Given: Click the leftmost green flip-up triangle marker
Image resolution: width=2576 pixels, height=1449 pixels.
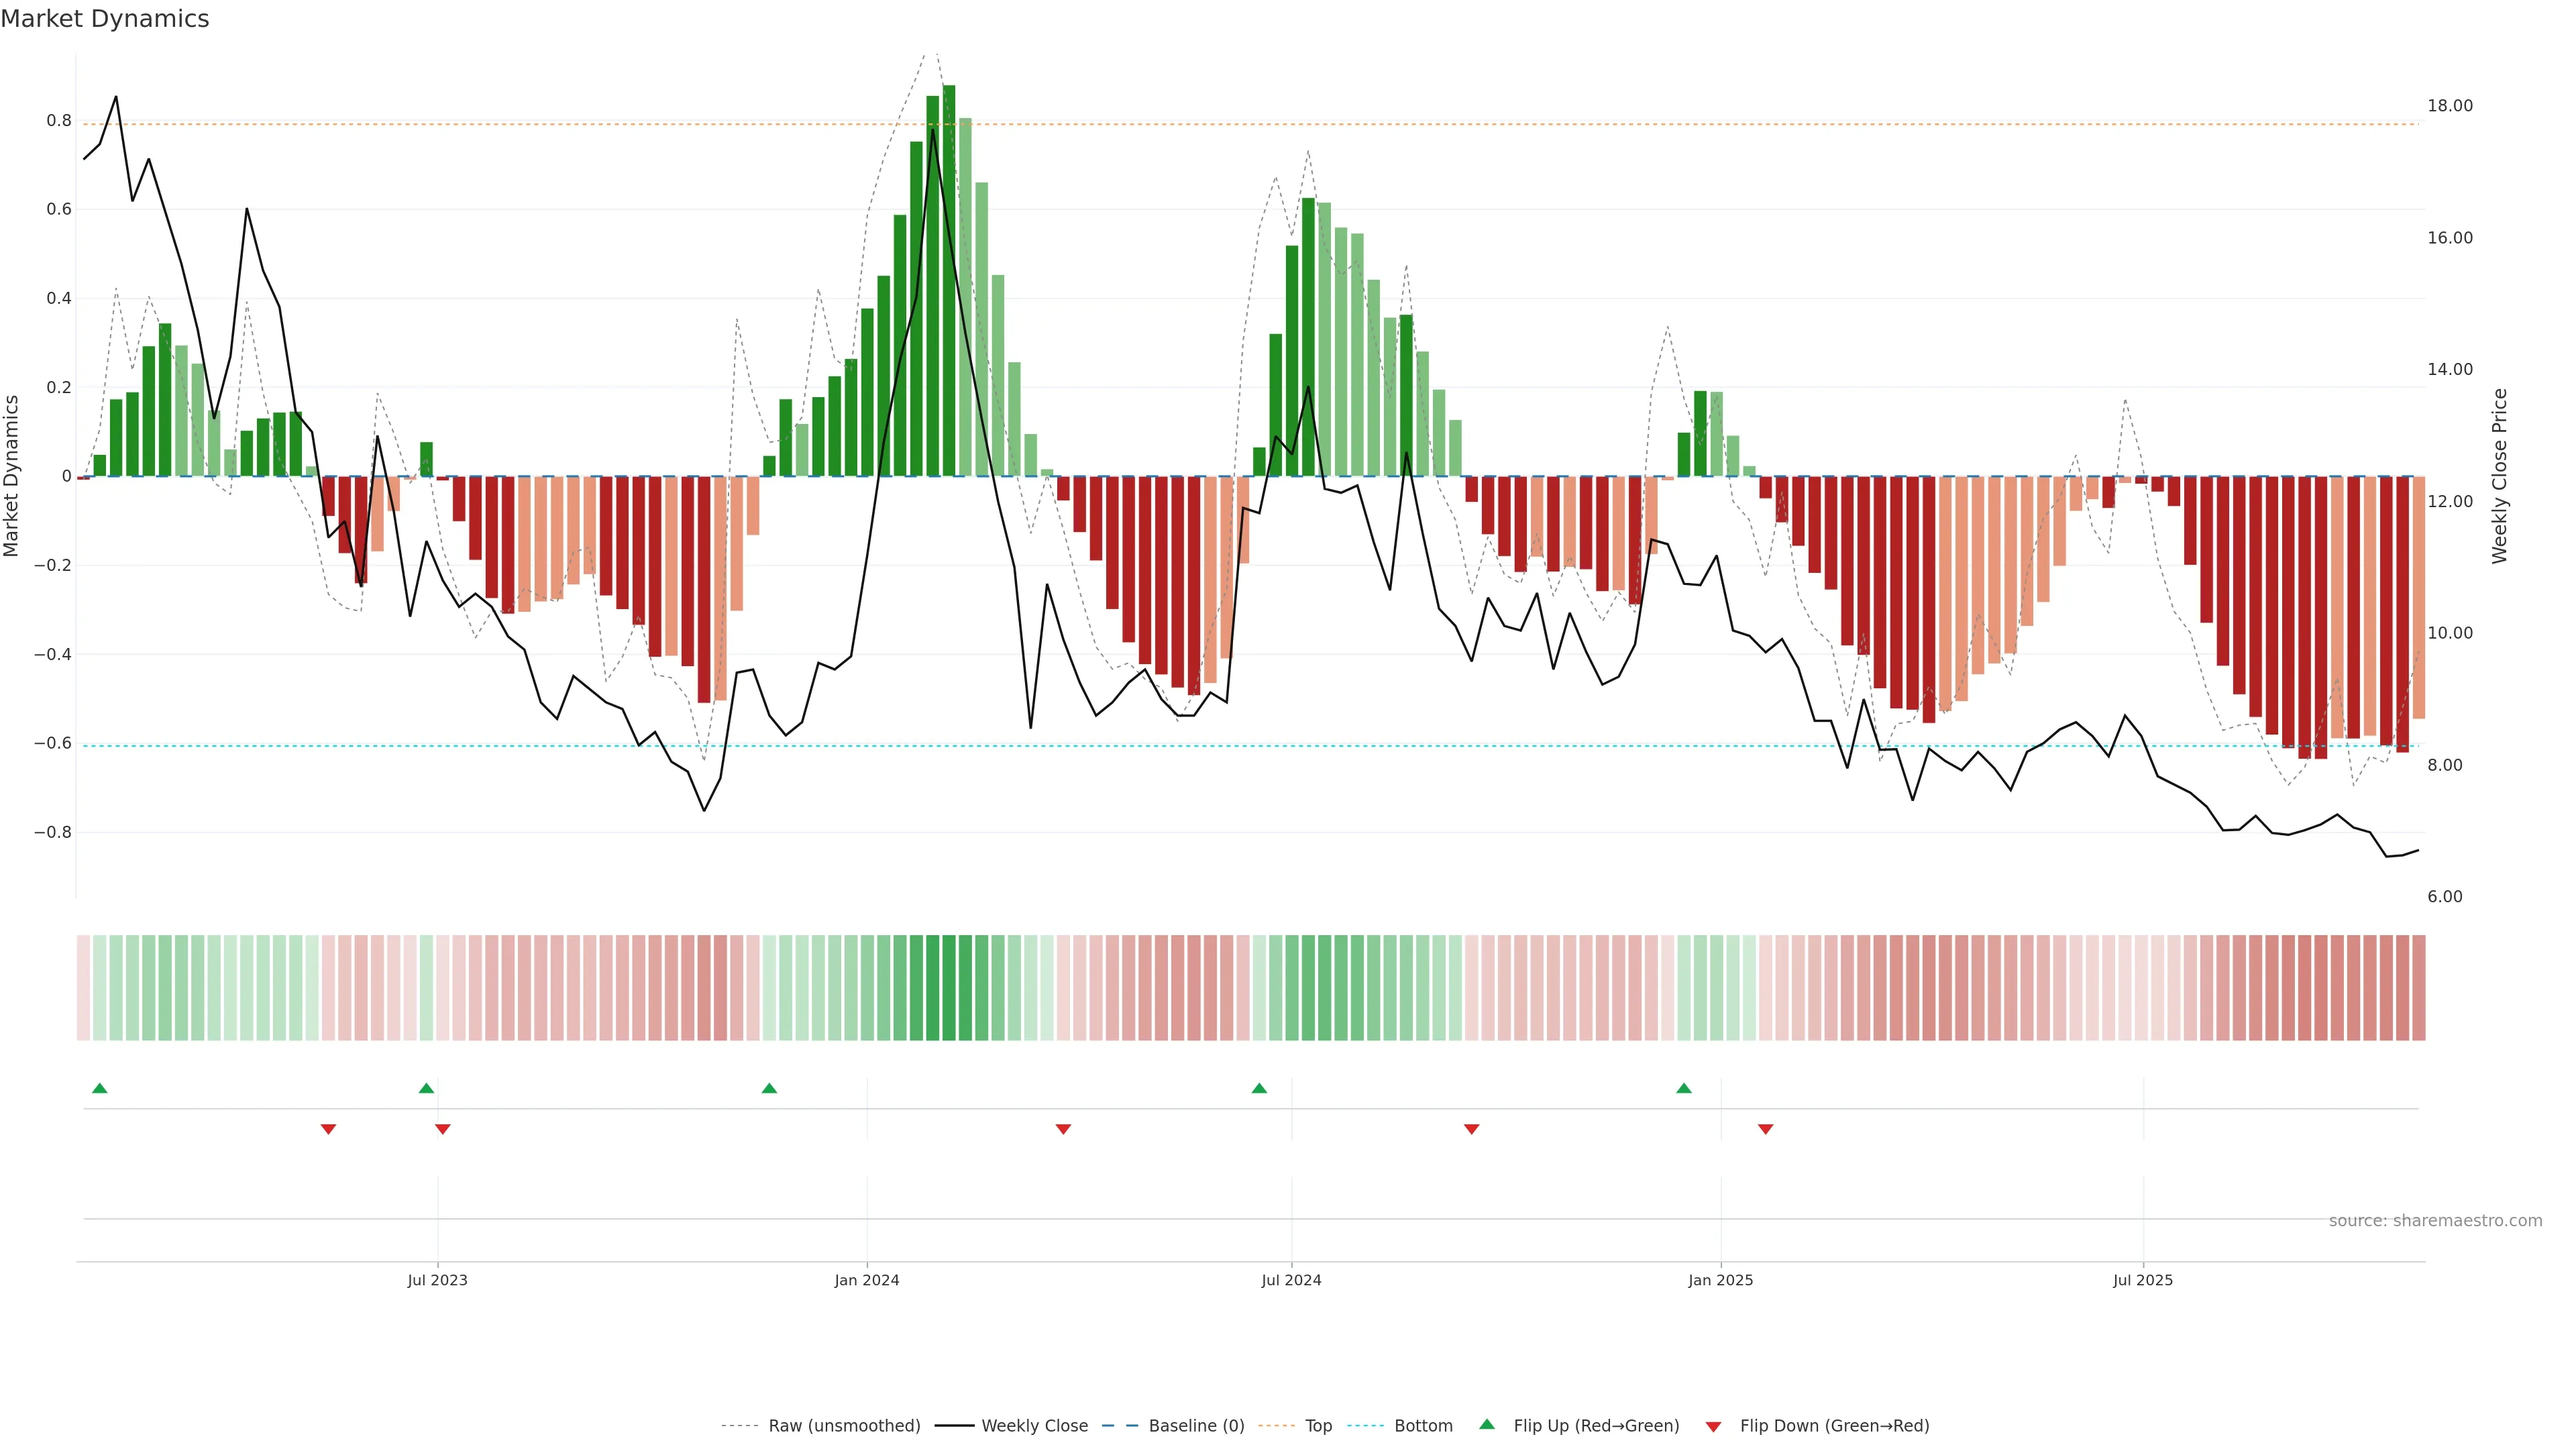Looking at the screenshot, I should pos(99,1088).
